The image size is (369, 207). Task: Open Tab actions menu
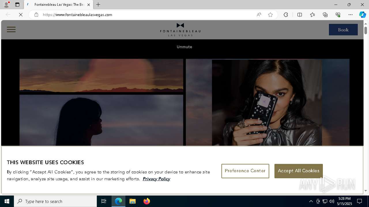point(17,5)
